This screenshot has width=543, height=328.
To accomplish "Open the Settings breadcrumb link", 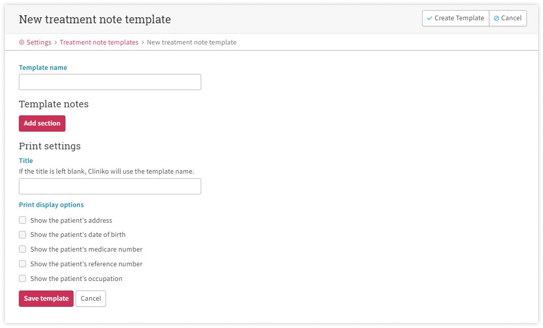I will [38, 43].
